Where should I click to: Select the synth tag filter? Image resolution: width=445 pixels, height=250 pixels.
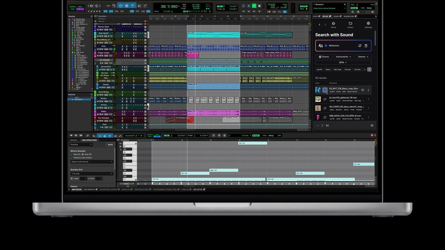point(319,69)
